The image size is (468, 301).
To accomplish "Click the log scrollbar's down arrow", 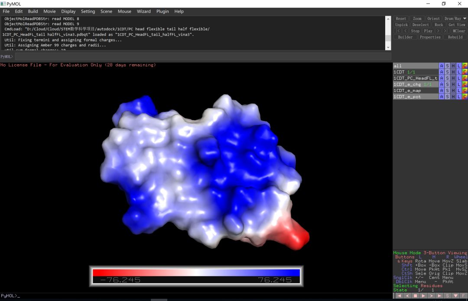I will [x=388, y=47].
